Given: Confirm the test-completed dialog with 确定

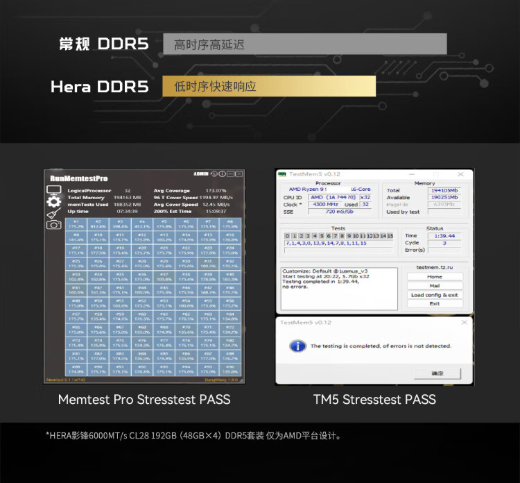Looking at the screenshot, I should tap(437, 373).
